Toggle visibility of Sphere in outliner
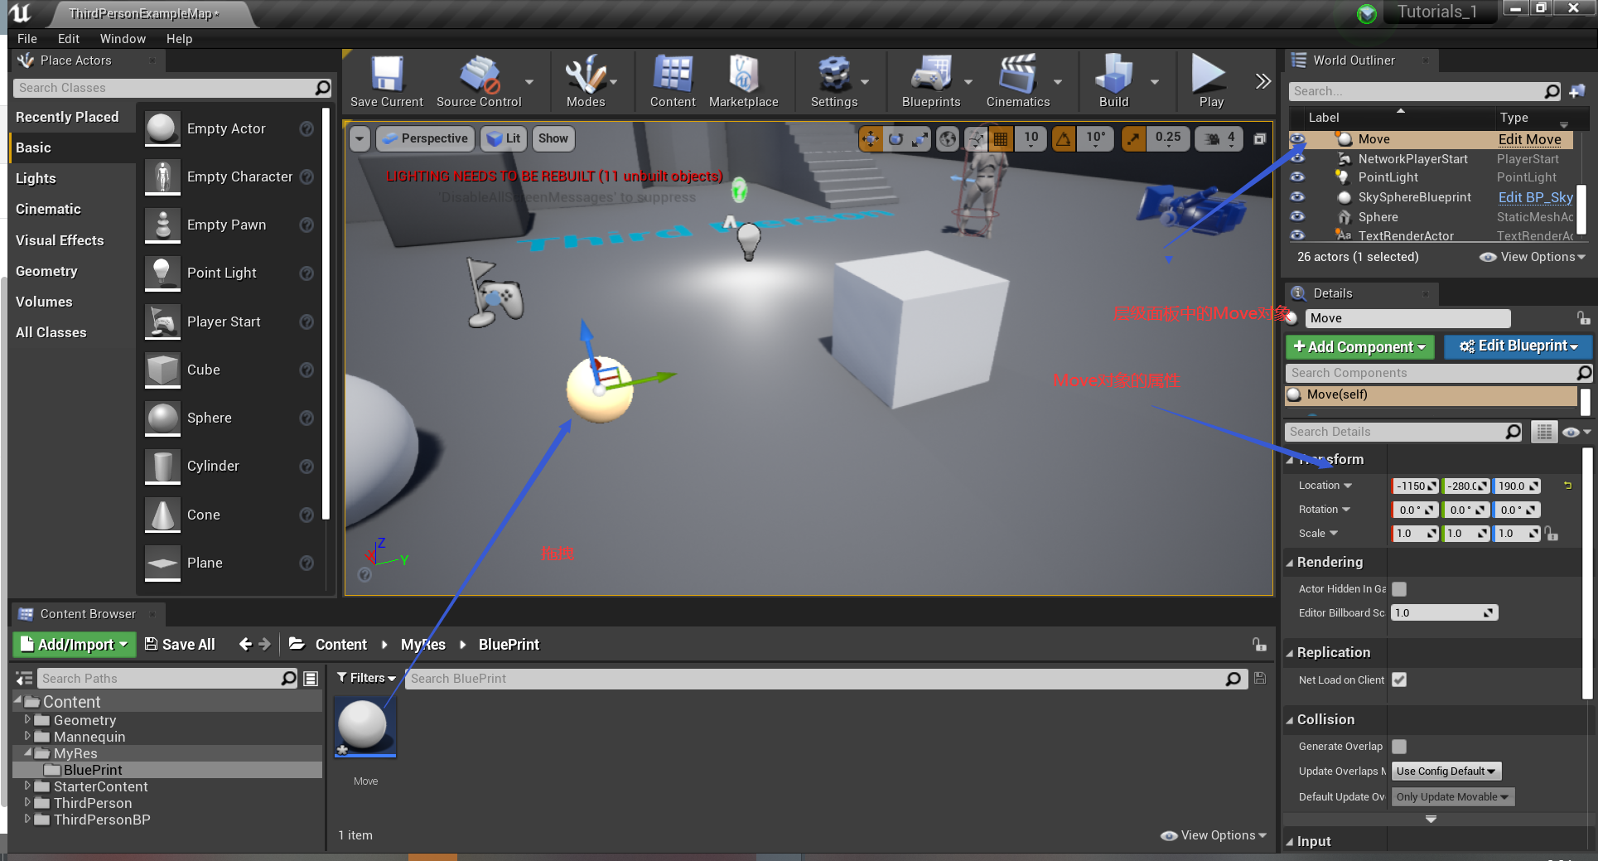 (1297, 216)
